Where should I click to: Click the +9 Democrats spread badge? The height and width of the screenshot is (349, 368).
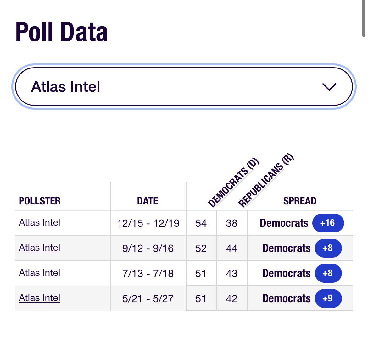[x=328, y=298]
